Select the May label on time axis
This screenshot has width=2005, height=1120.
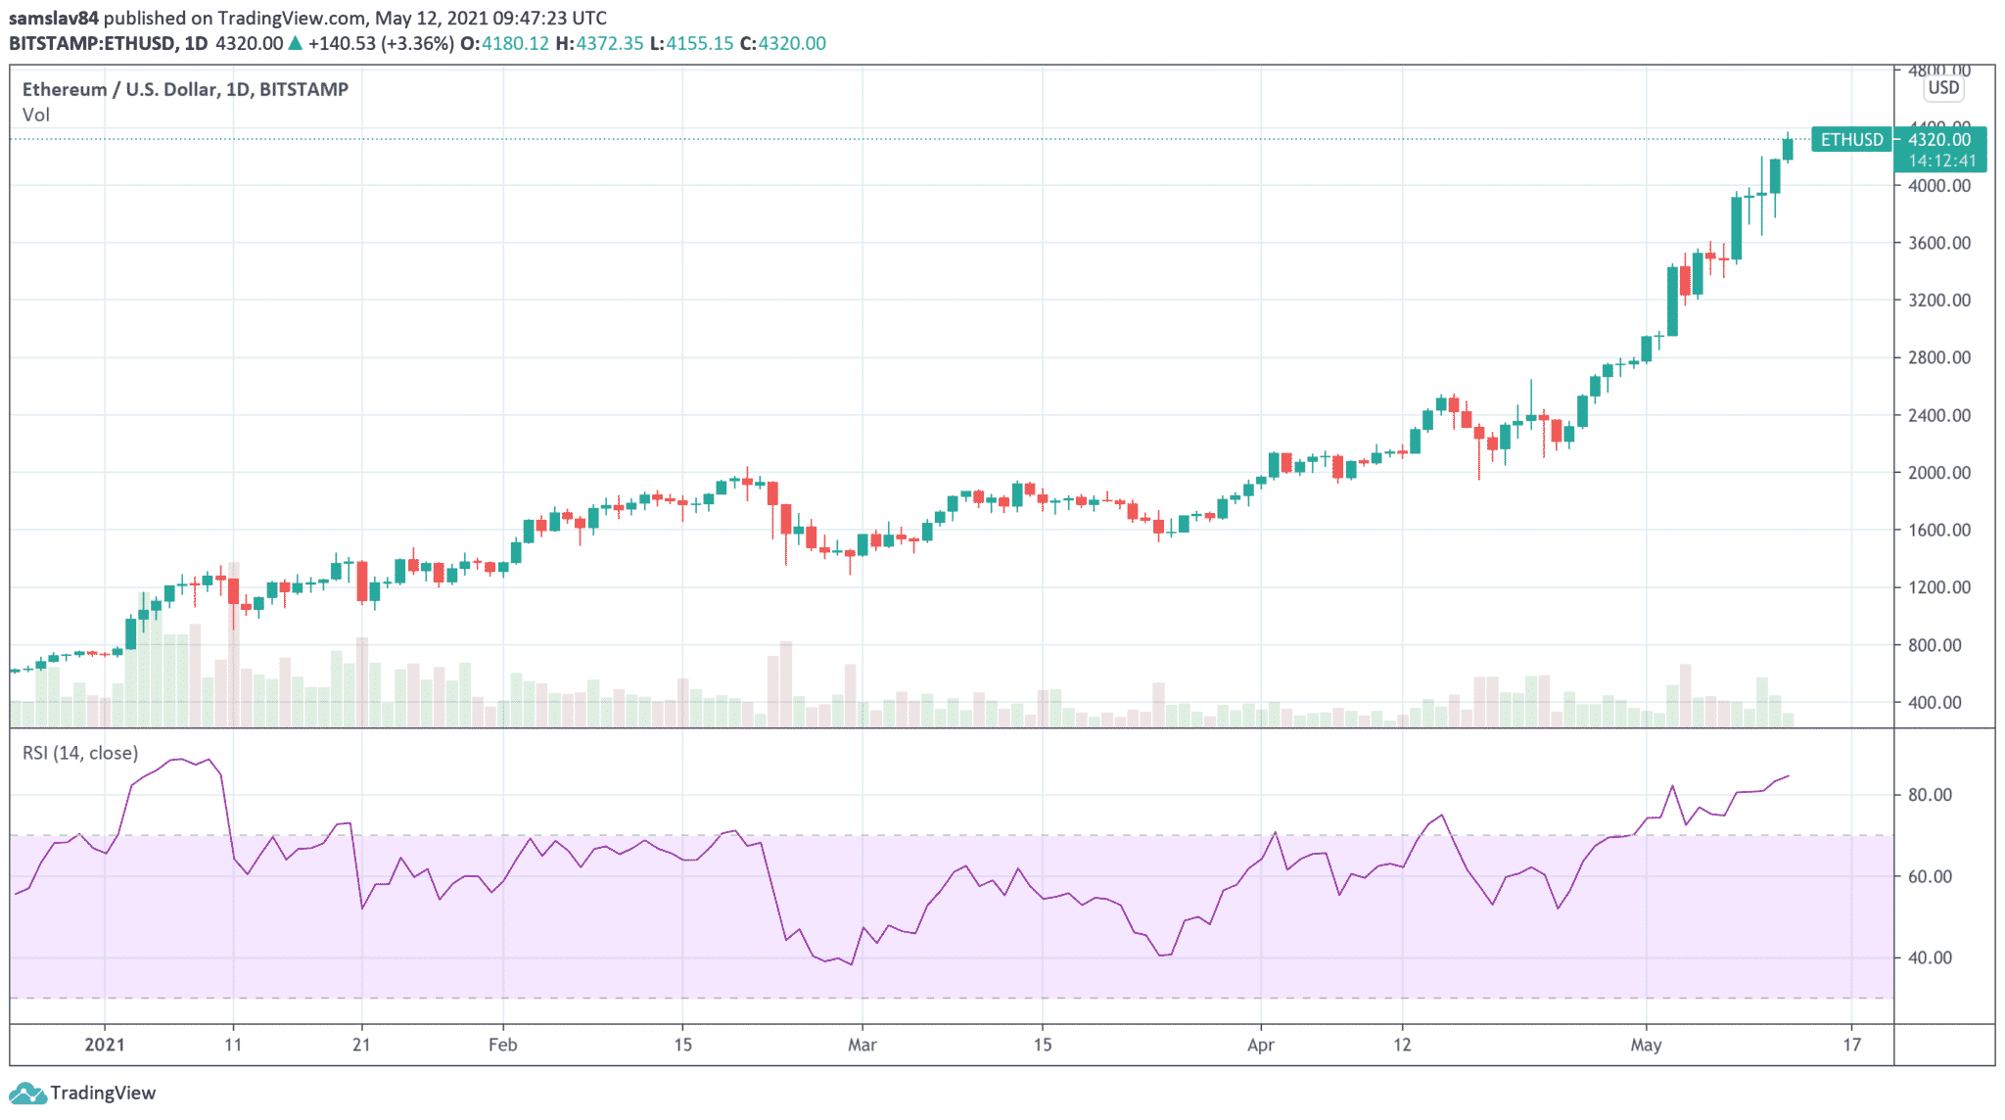point(1646,1045)
